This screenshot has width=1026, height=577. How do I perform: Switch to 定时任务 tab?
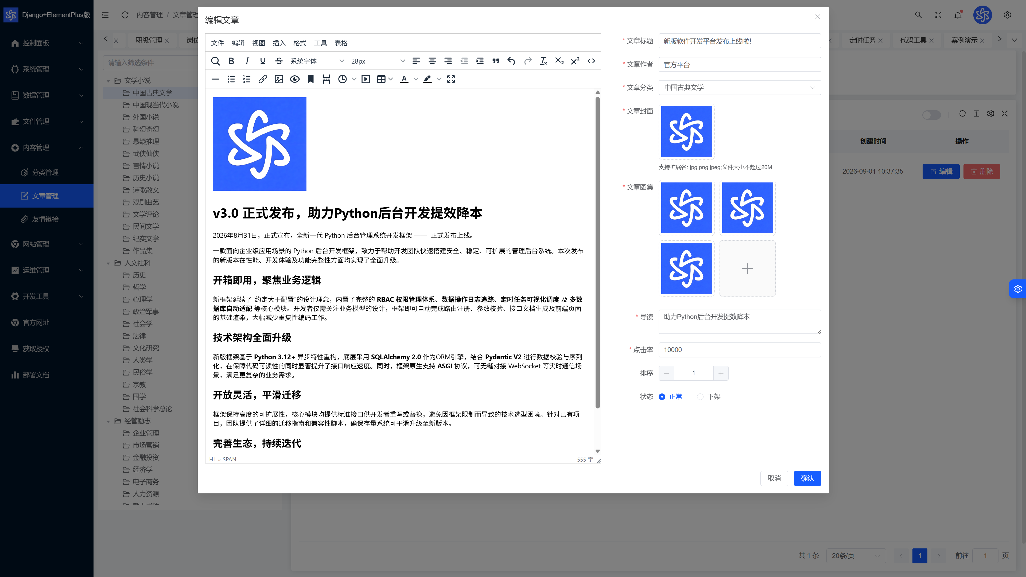point(862,40)
